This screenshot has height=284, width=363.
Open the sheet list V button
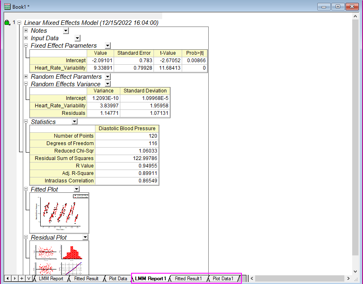click(x=28, y=279)
